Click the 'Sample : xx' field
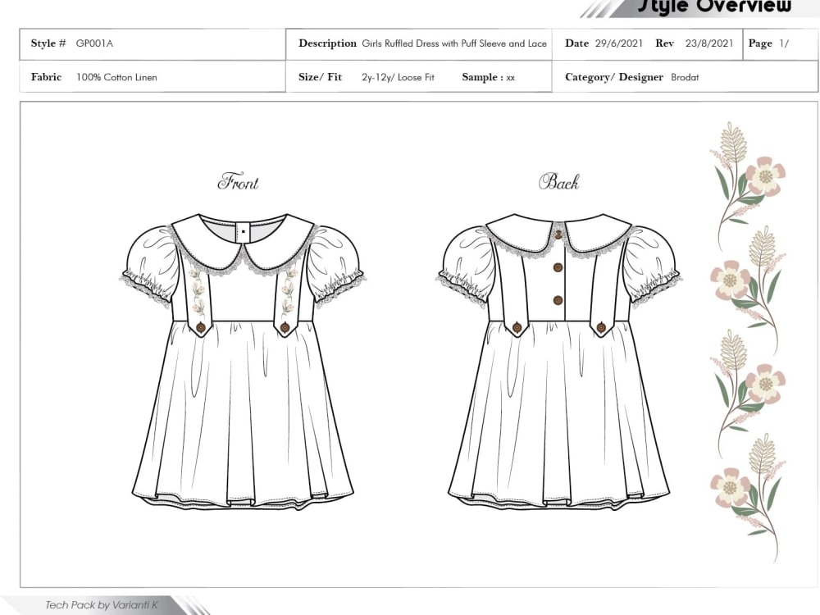This screenshot has width=820, height=615. click(x=489, y=77)
